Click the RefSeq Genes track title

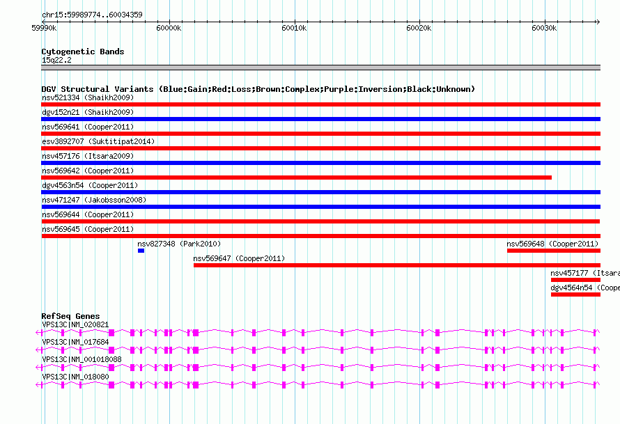[70, 316]
